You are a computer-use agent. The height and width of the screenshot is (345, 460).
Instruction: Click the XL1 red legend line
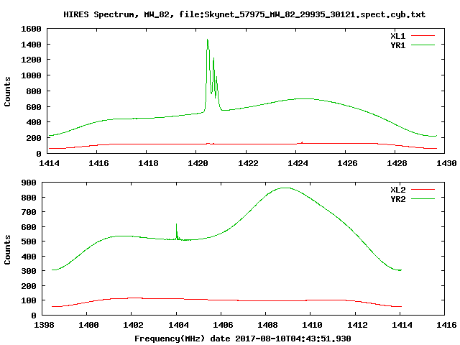point(423,36)
